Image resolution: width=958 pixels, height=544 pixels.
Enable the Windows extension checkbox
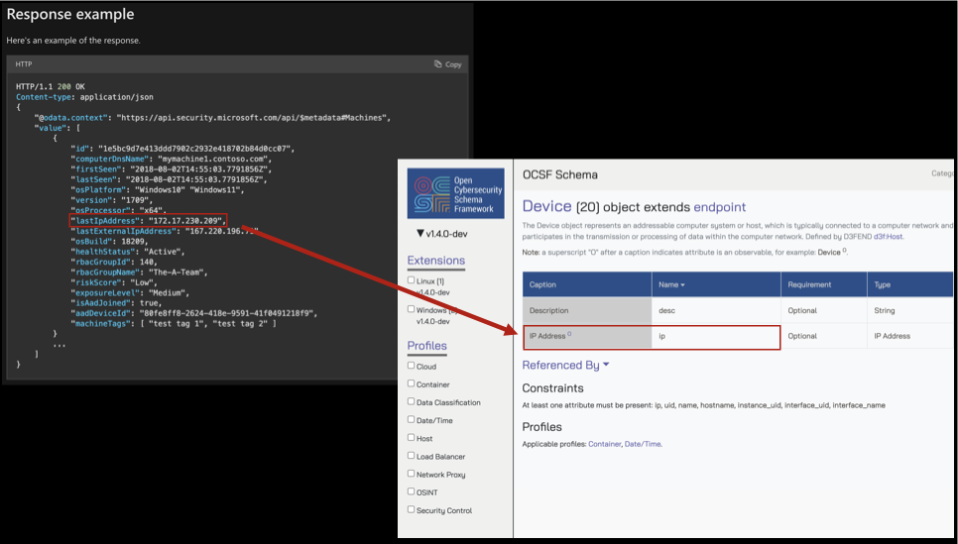[x=413, y=309]
